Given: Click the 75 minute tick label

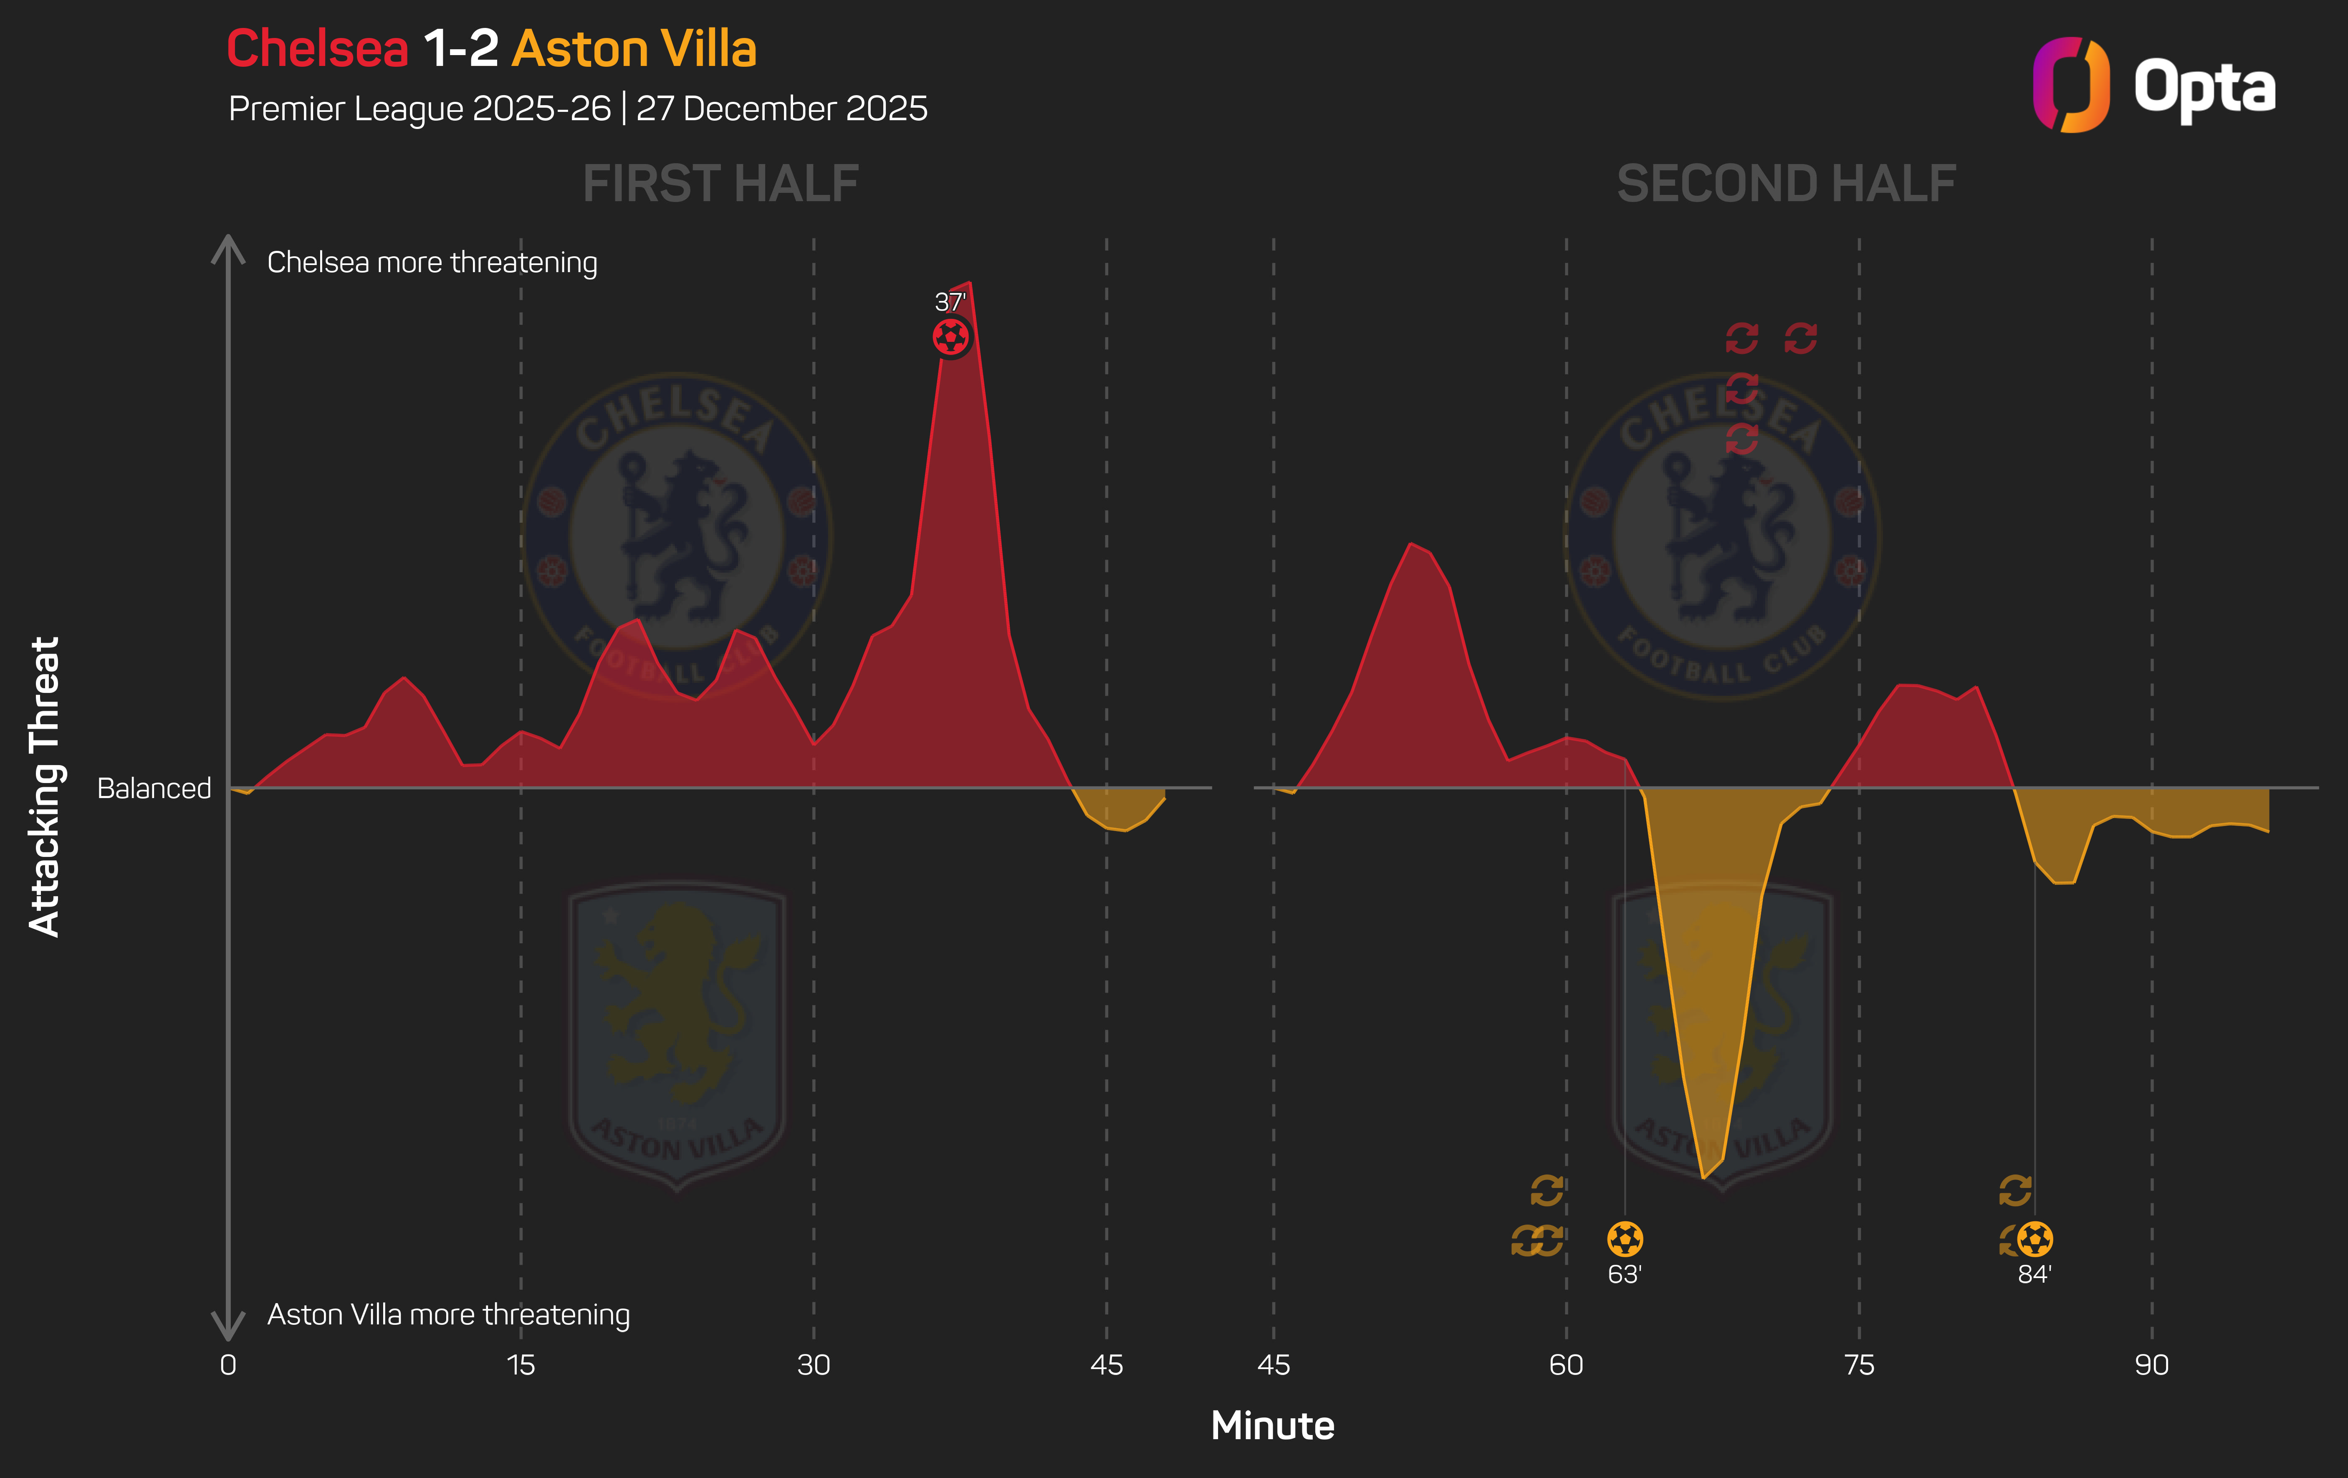Looking at the screenshot, I should click(1858, 1365).
